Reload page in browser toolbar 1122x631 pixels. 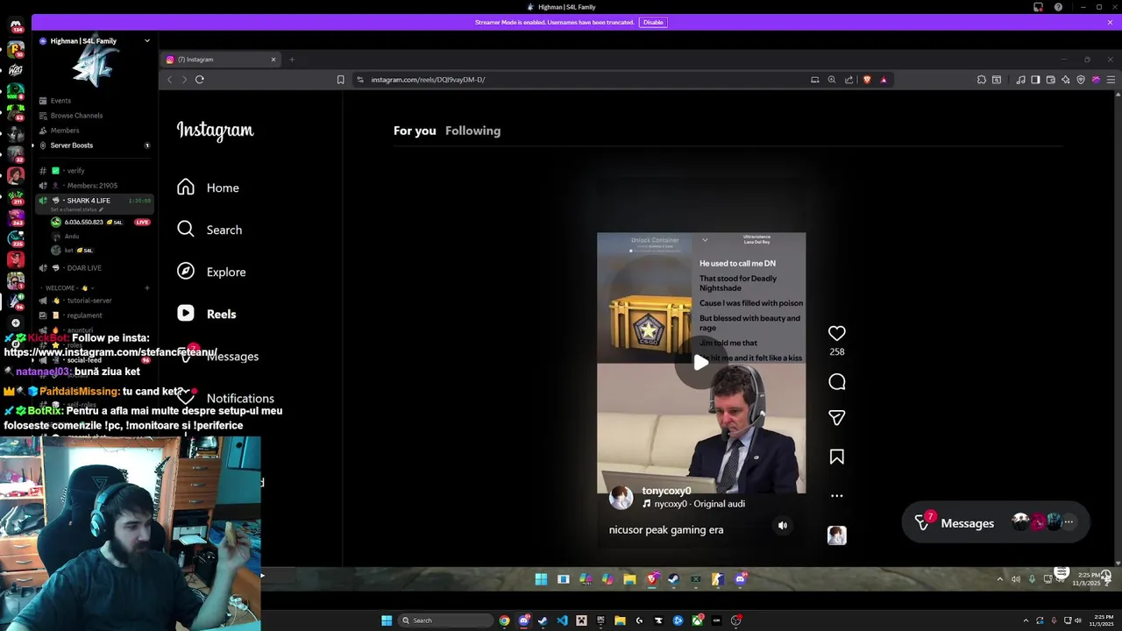click(200, 80)
